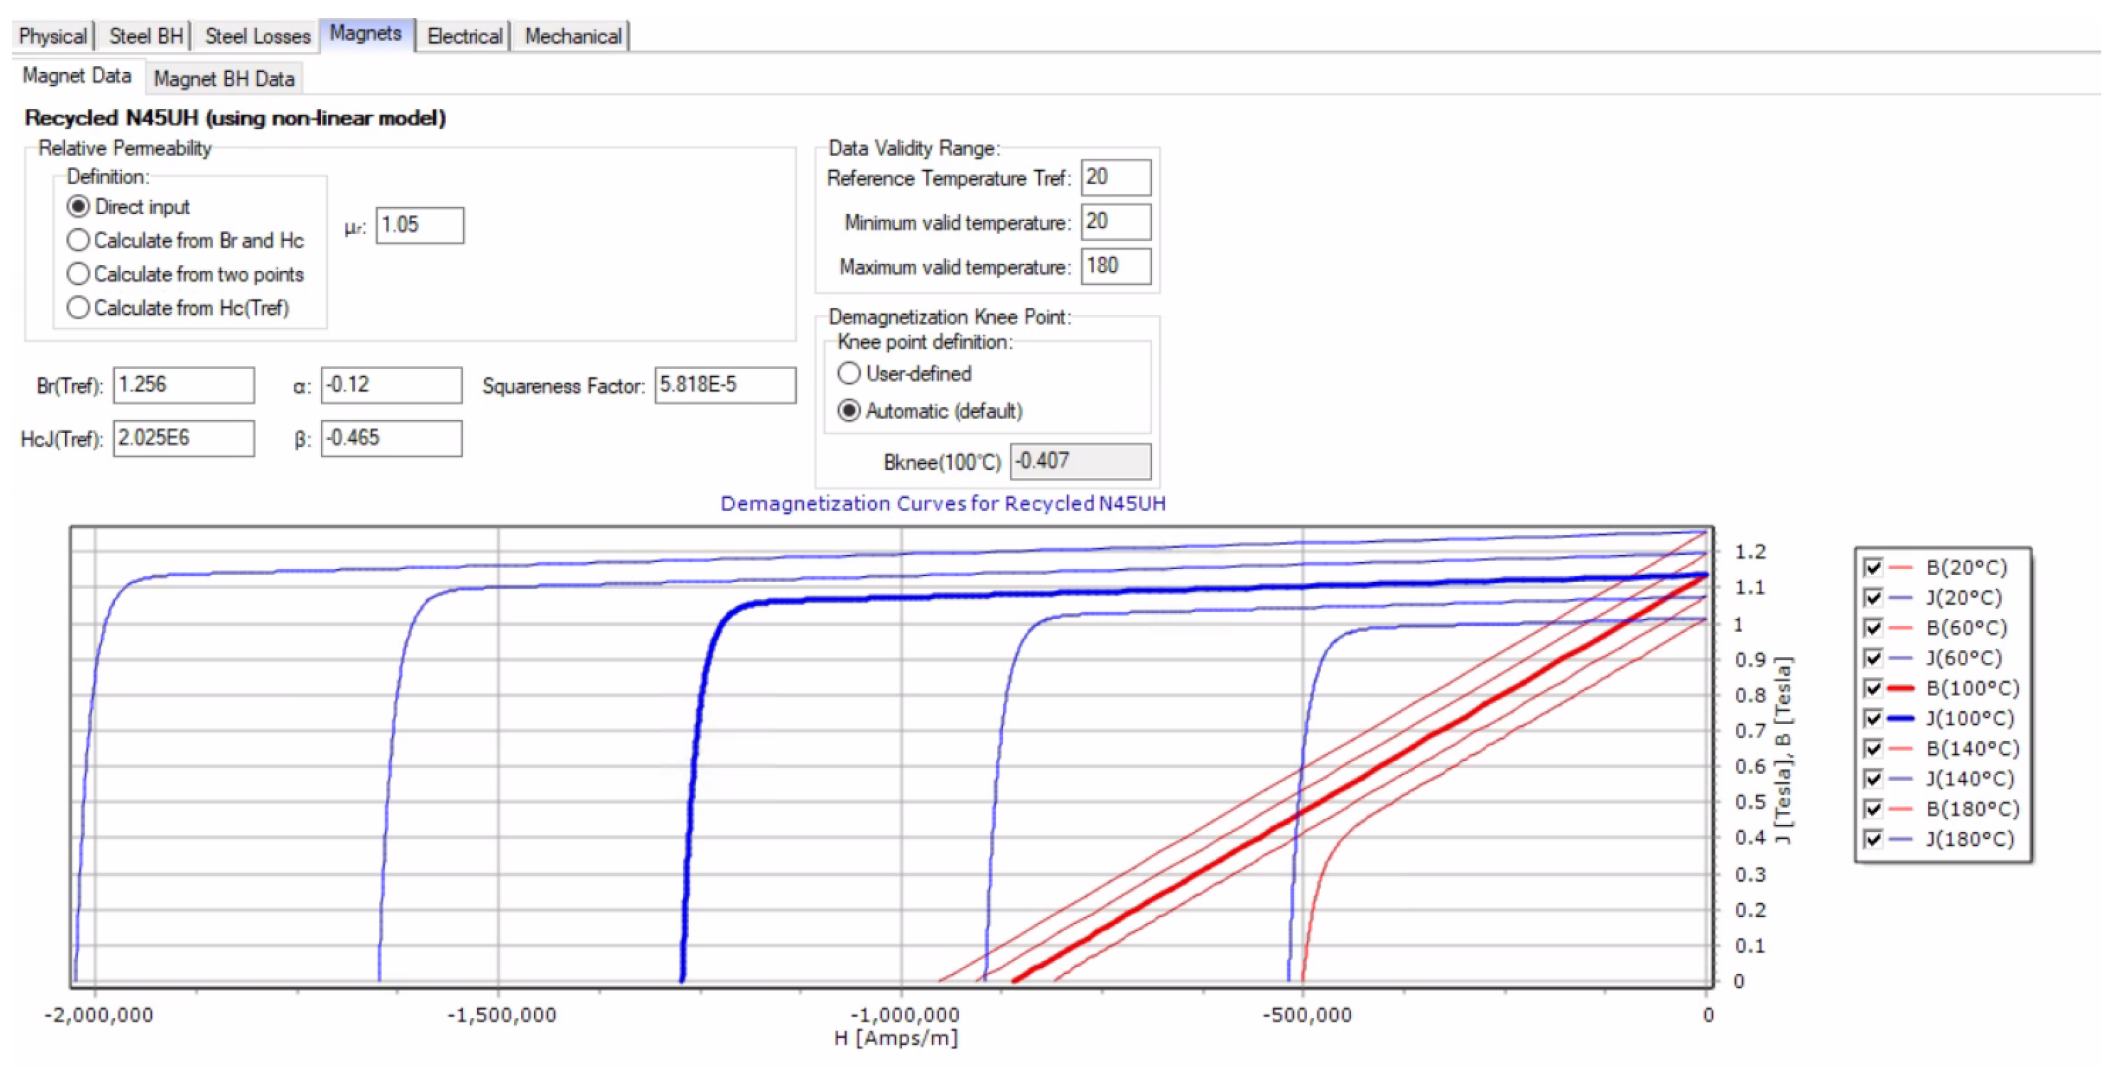Click the relative permeability μr field
The width and height of the screenshot is (2123, 1067).
420,225
